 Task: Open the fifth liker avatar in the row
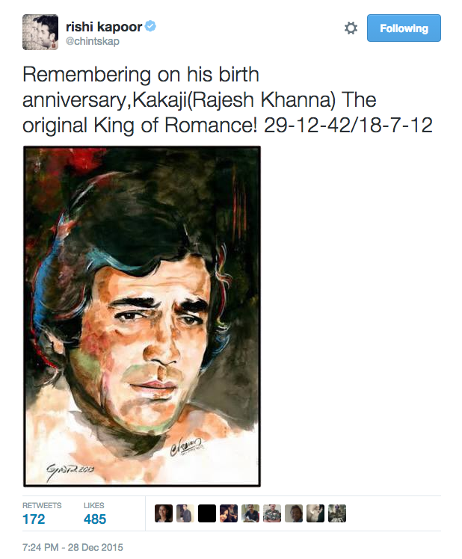250,513
